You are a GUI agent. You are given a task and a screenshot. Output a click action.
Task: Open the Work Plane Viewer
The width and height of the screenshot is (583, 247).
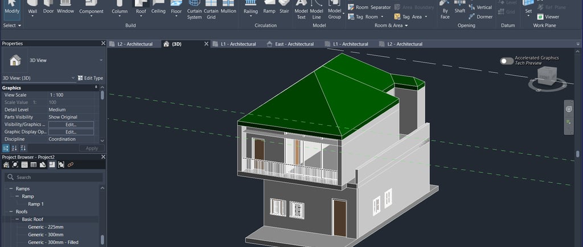click(x=548, y=17)
